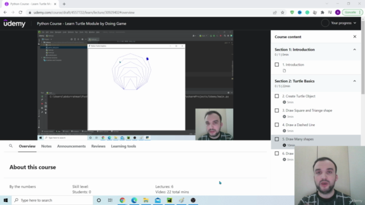Viewport: 365px width, 205px height.
Task: Open lecture 4. Draw a Dashed Line
Action: (298, 125)
